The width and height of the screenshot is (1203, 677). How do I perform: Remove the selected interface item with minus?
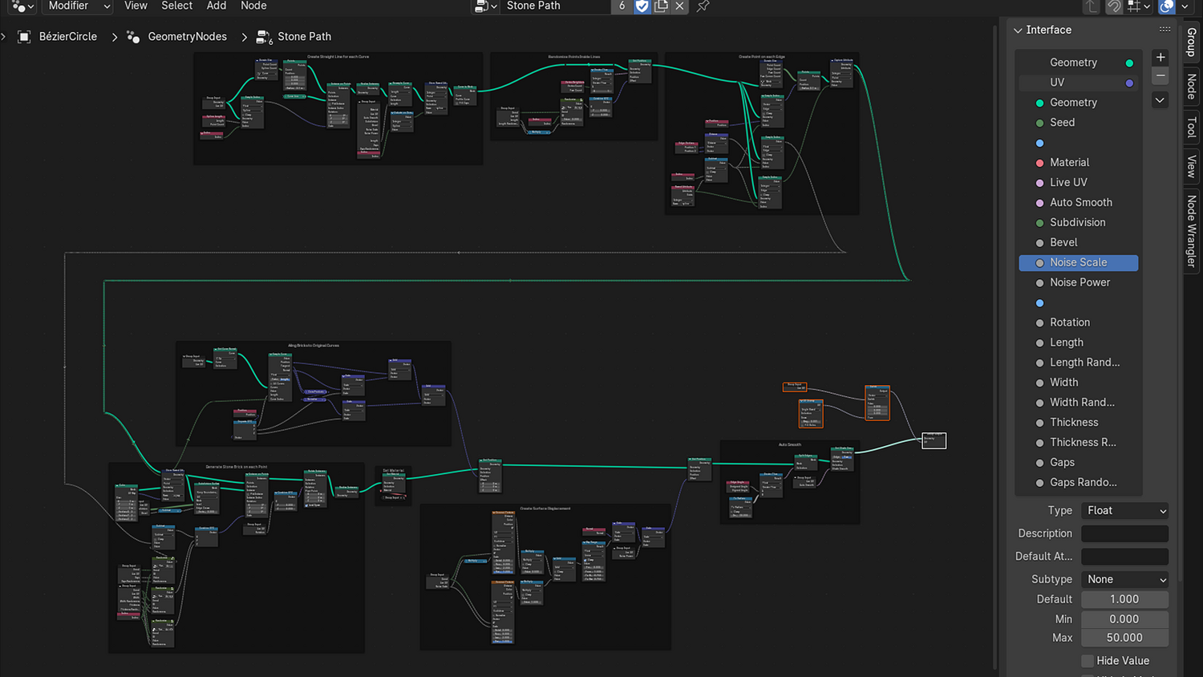1160,76
